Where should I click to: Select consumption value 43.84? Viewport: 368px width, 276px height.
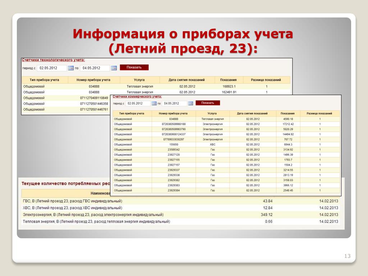268,201
